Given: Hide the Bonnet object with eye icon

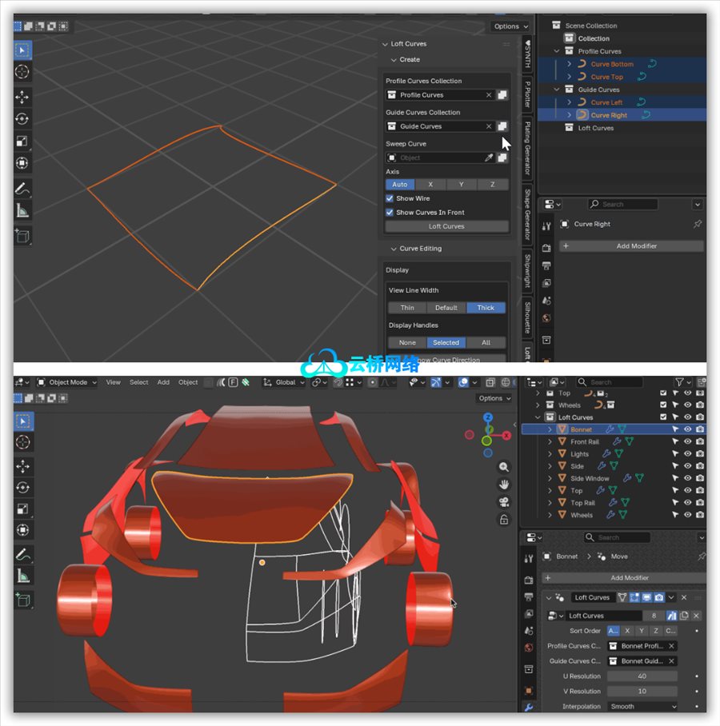Looking at the screenshot, I should click(x=687, y=429).
